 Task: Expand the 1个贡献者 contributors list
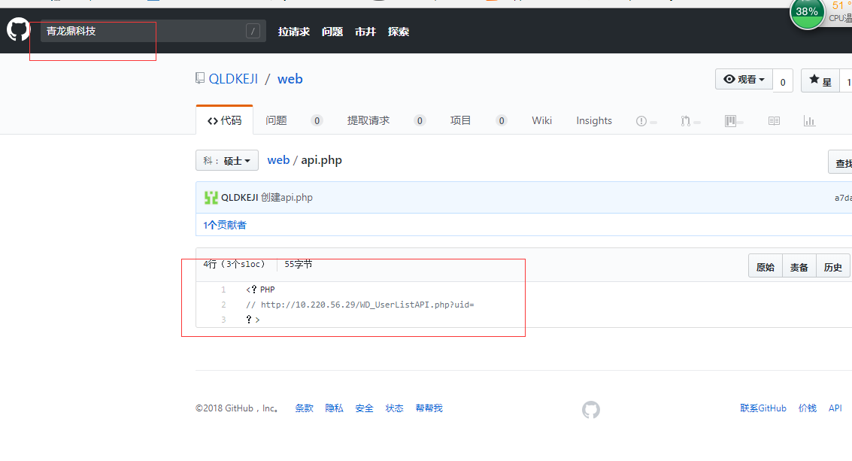(225, 225)
